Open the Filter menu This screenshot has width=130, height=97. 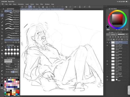click(x=42, y=4)
